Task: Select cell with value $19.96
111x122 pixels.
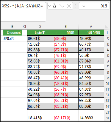Action: tap(40, 38)
